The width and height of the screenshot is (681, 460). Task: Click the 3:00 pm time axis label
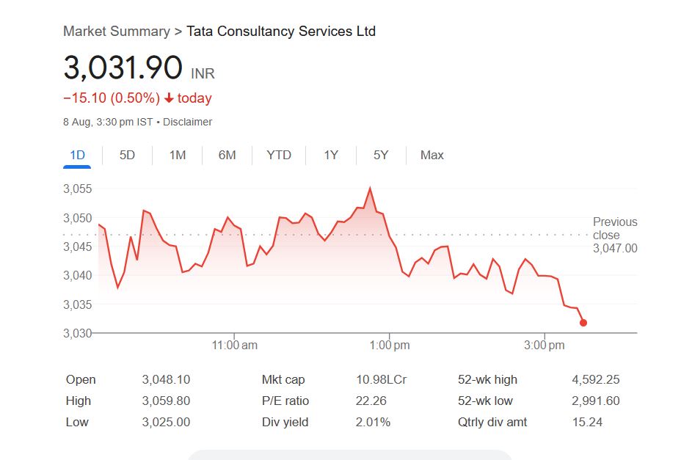[x=545, y=346]
